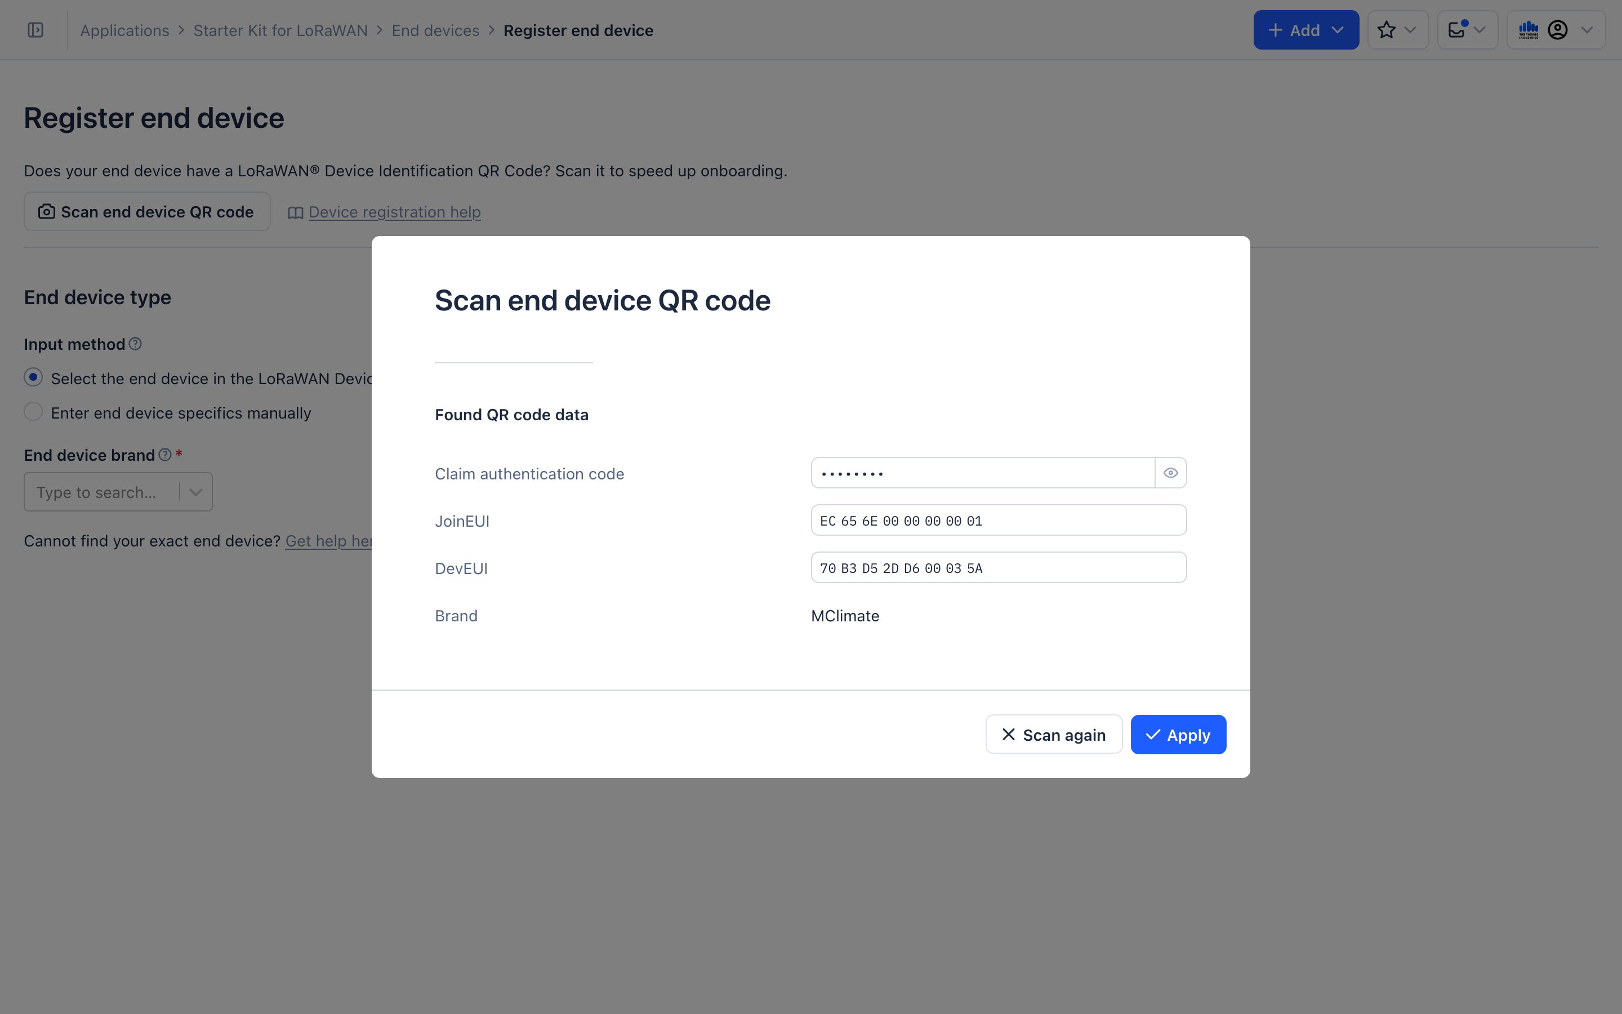Viewport: 1622px width, 1014px height.
Task: Navigate to End devices breadcrumb
Action: 435,31
